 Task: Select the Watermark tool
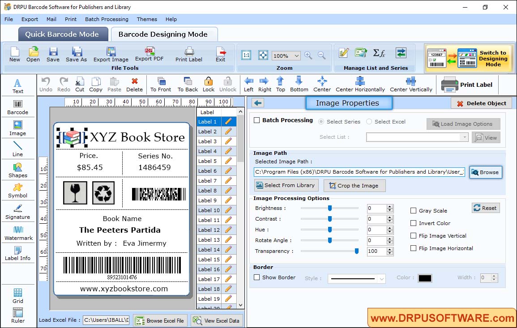18,233
